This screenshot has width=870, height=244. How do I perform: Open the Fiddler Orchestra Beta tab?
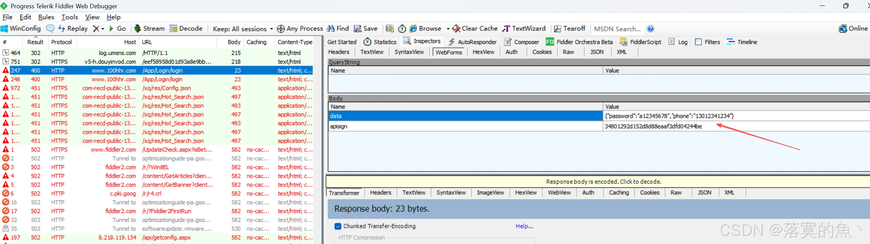pyautogui.click(x=579, y=42)
